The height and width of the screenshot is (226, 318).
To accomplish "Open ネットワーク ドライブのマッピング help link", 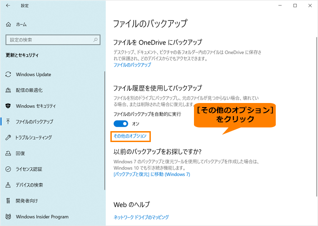I will coord(141,217).
